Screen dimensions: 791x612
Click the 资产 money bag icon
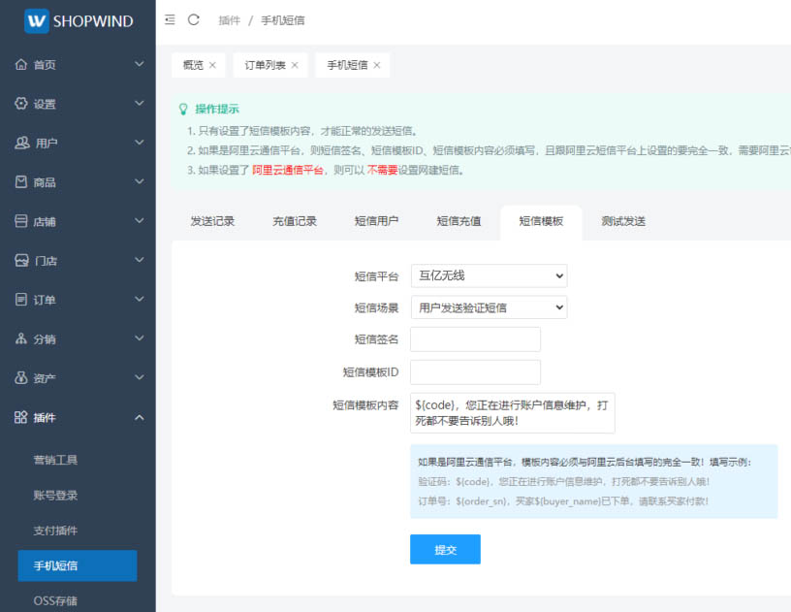click(x=21, y=378)
